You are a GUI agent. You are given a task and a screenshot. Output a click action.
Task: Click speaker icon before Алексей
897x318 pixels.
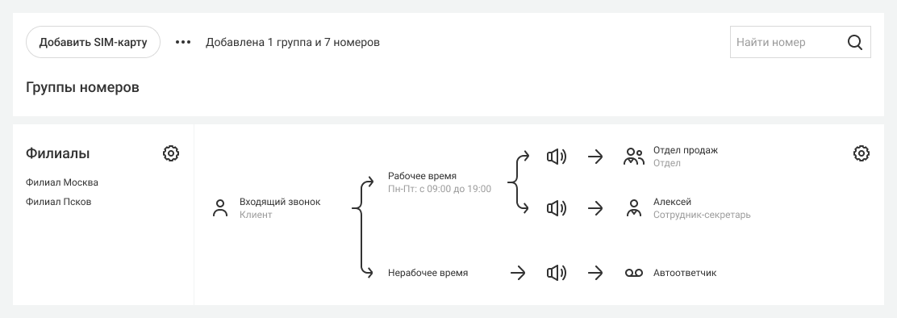557,208
